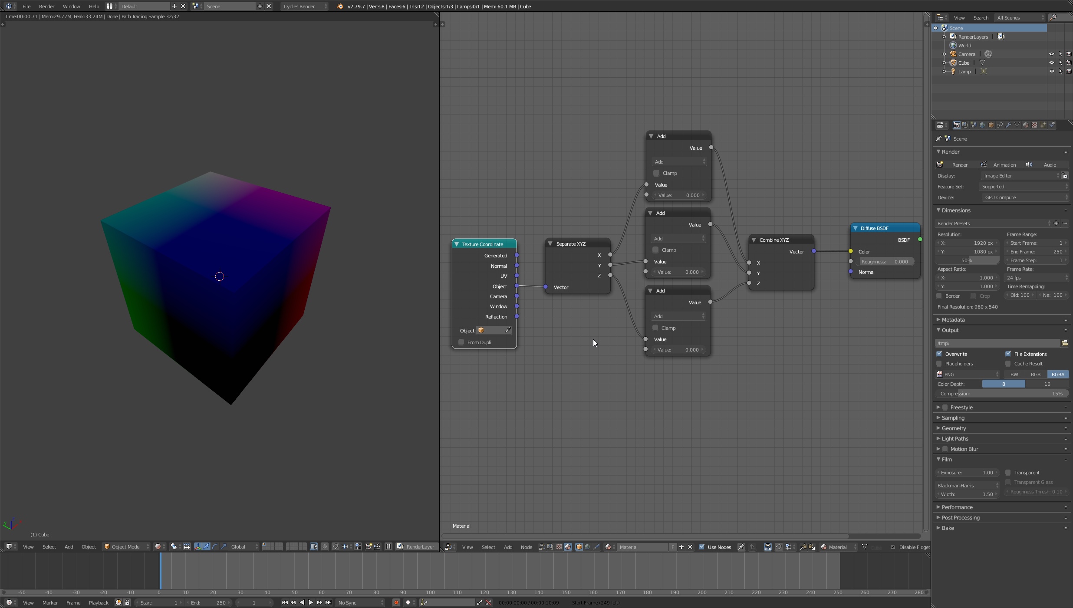1073x608 pixels.
Task: Enable the From Dupli checkbox
Action: coord(461,342)
